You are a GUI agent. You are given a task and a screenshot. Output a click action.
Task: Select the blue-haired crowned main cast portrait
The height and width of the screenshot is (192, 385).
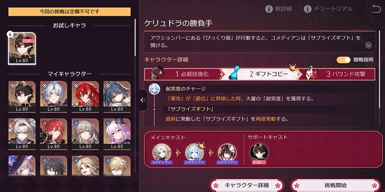[194, 153]
